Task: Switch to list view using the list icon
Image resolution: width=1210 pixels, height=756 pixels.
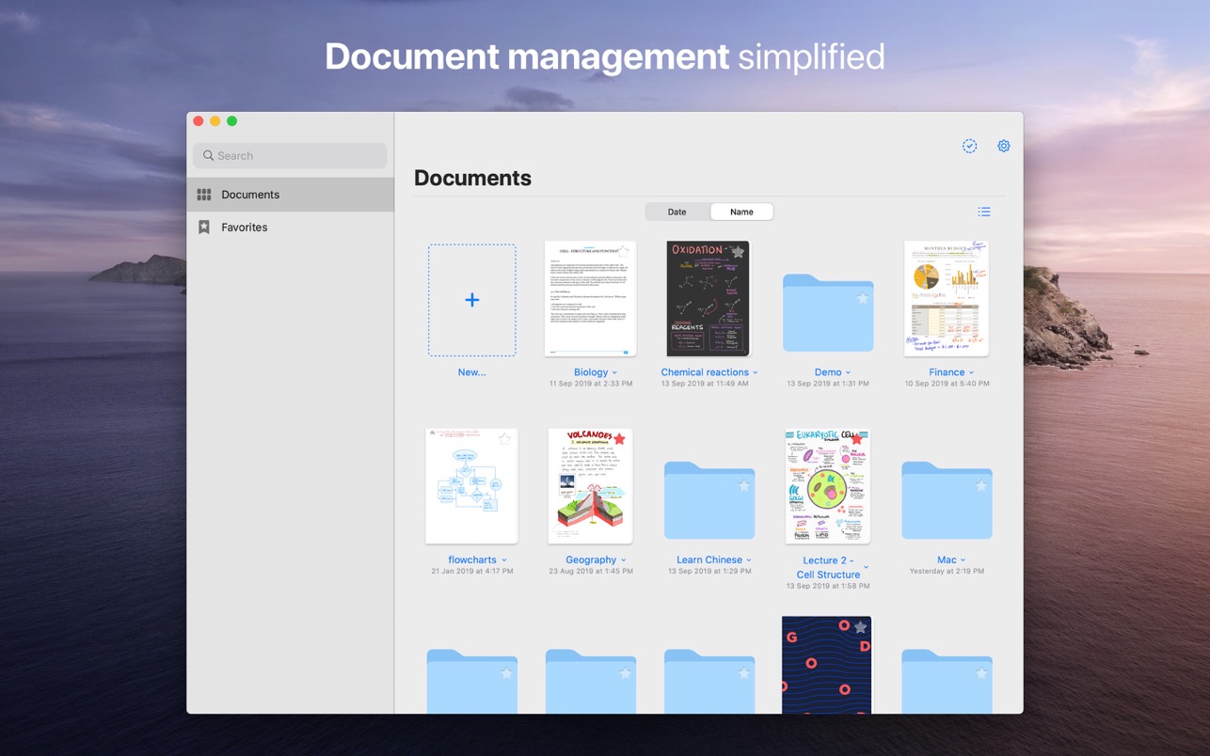Action: pyautogui.click(x=984, y=212)
